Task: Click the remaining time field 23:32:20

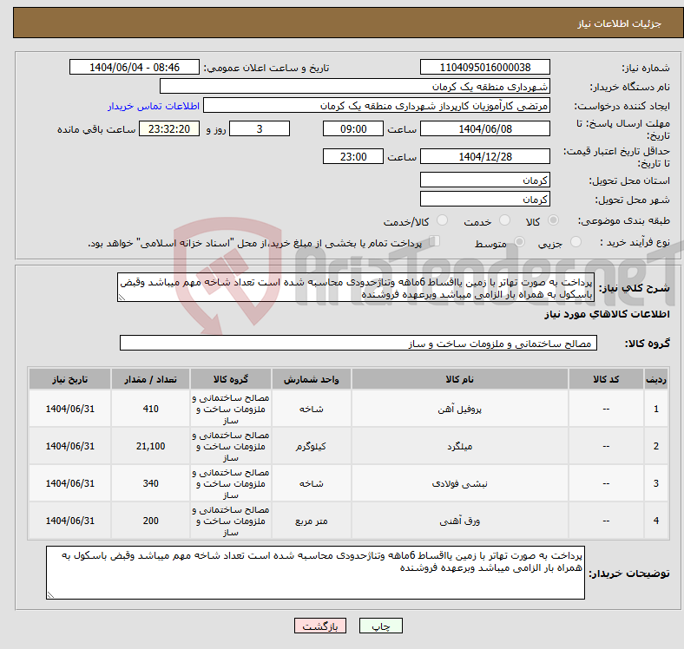Action: (169, 128)
